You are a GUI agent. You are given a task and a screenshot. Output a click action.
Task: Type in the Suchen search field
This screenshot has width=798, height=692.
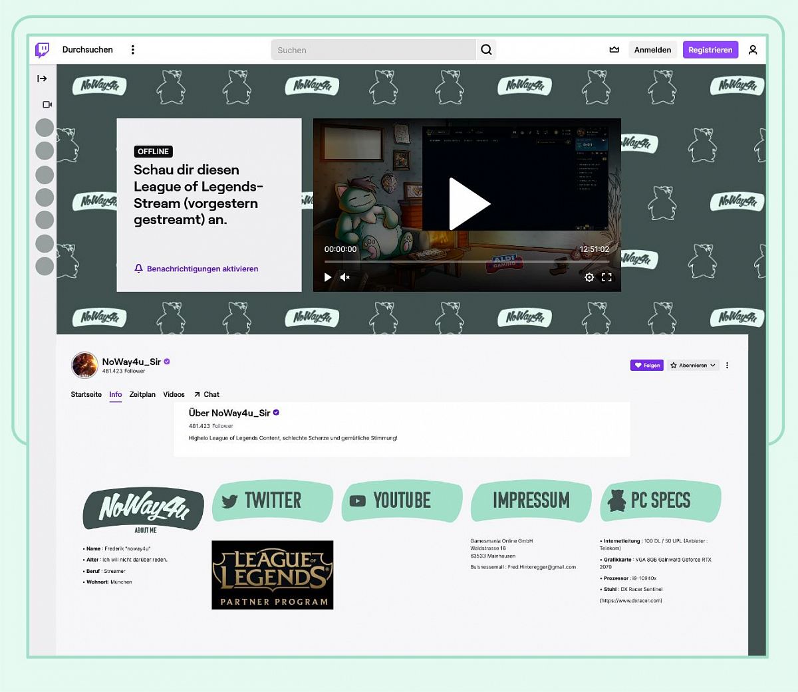click(373, 50)
